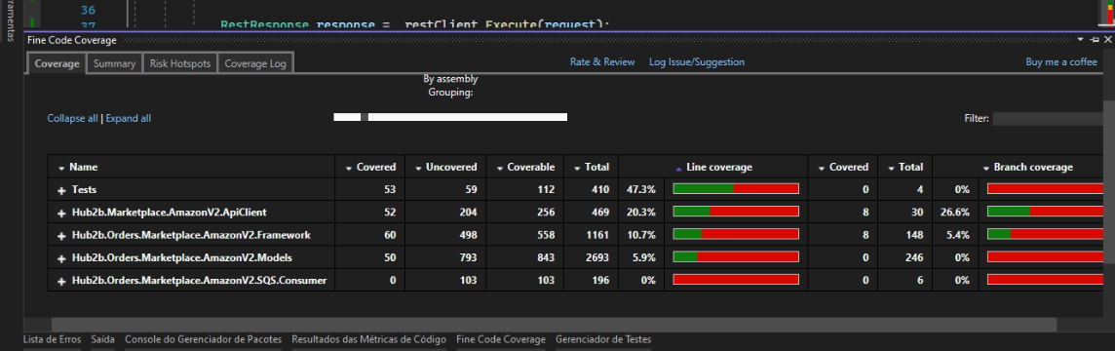This screenshot has width=1115, height=351.
Task: Expand Hub2b.Marketplace.AmazonV2.ApiClient row
Action: click(x=61, y=213)
